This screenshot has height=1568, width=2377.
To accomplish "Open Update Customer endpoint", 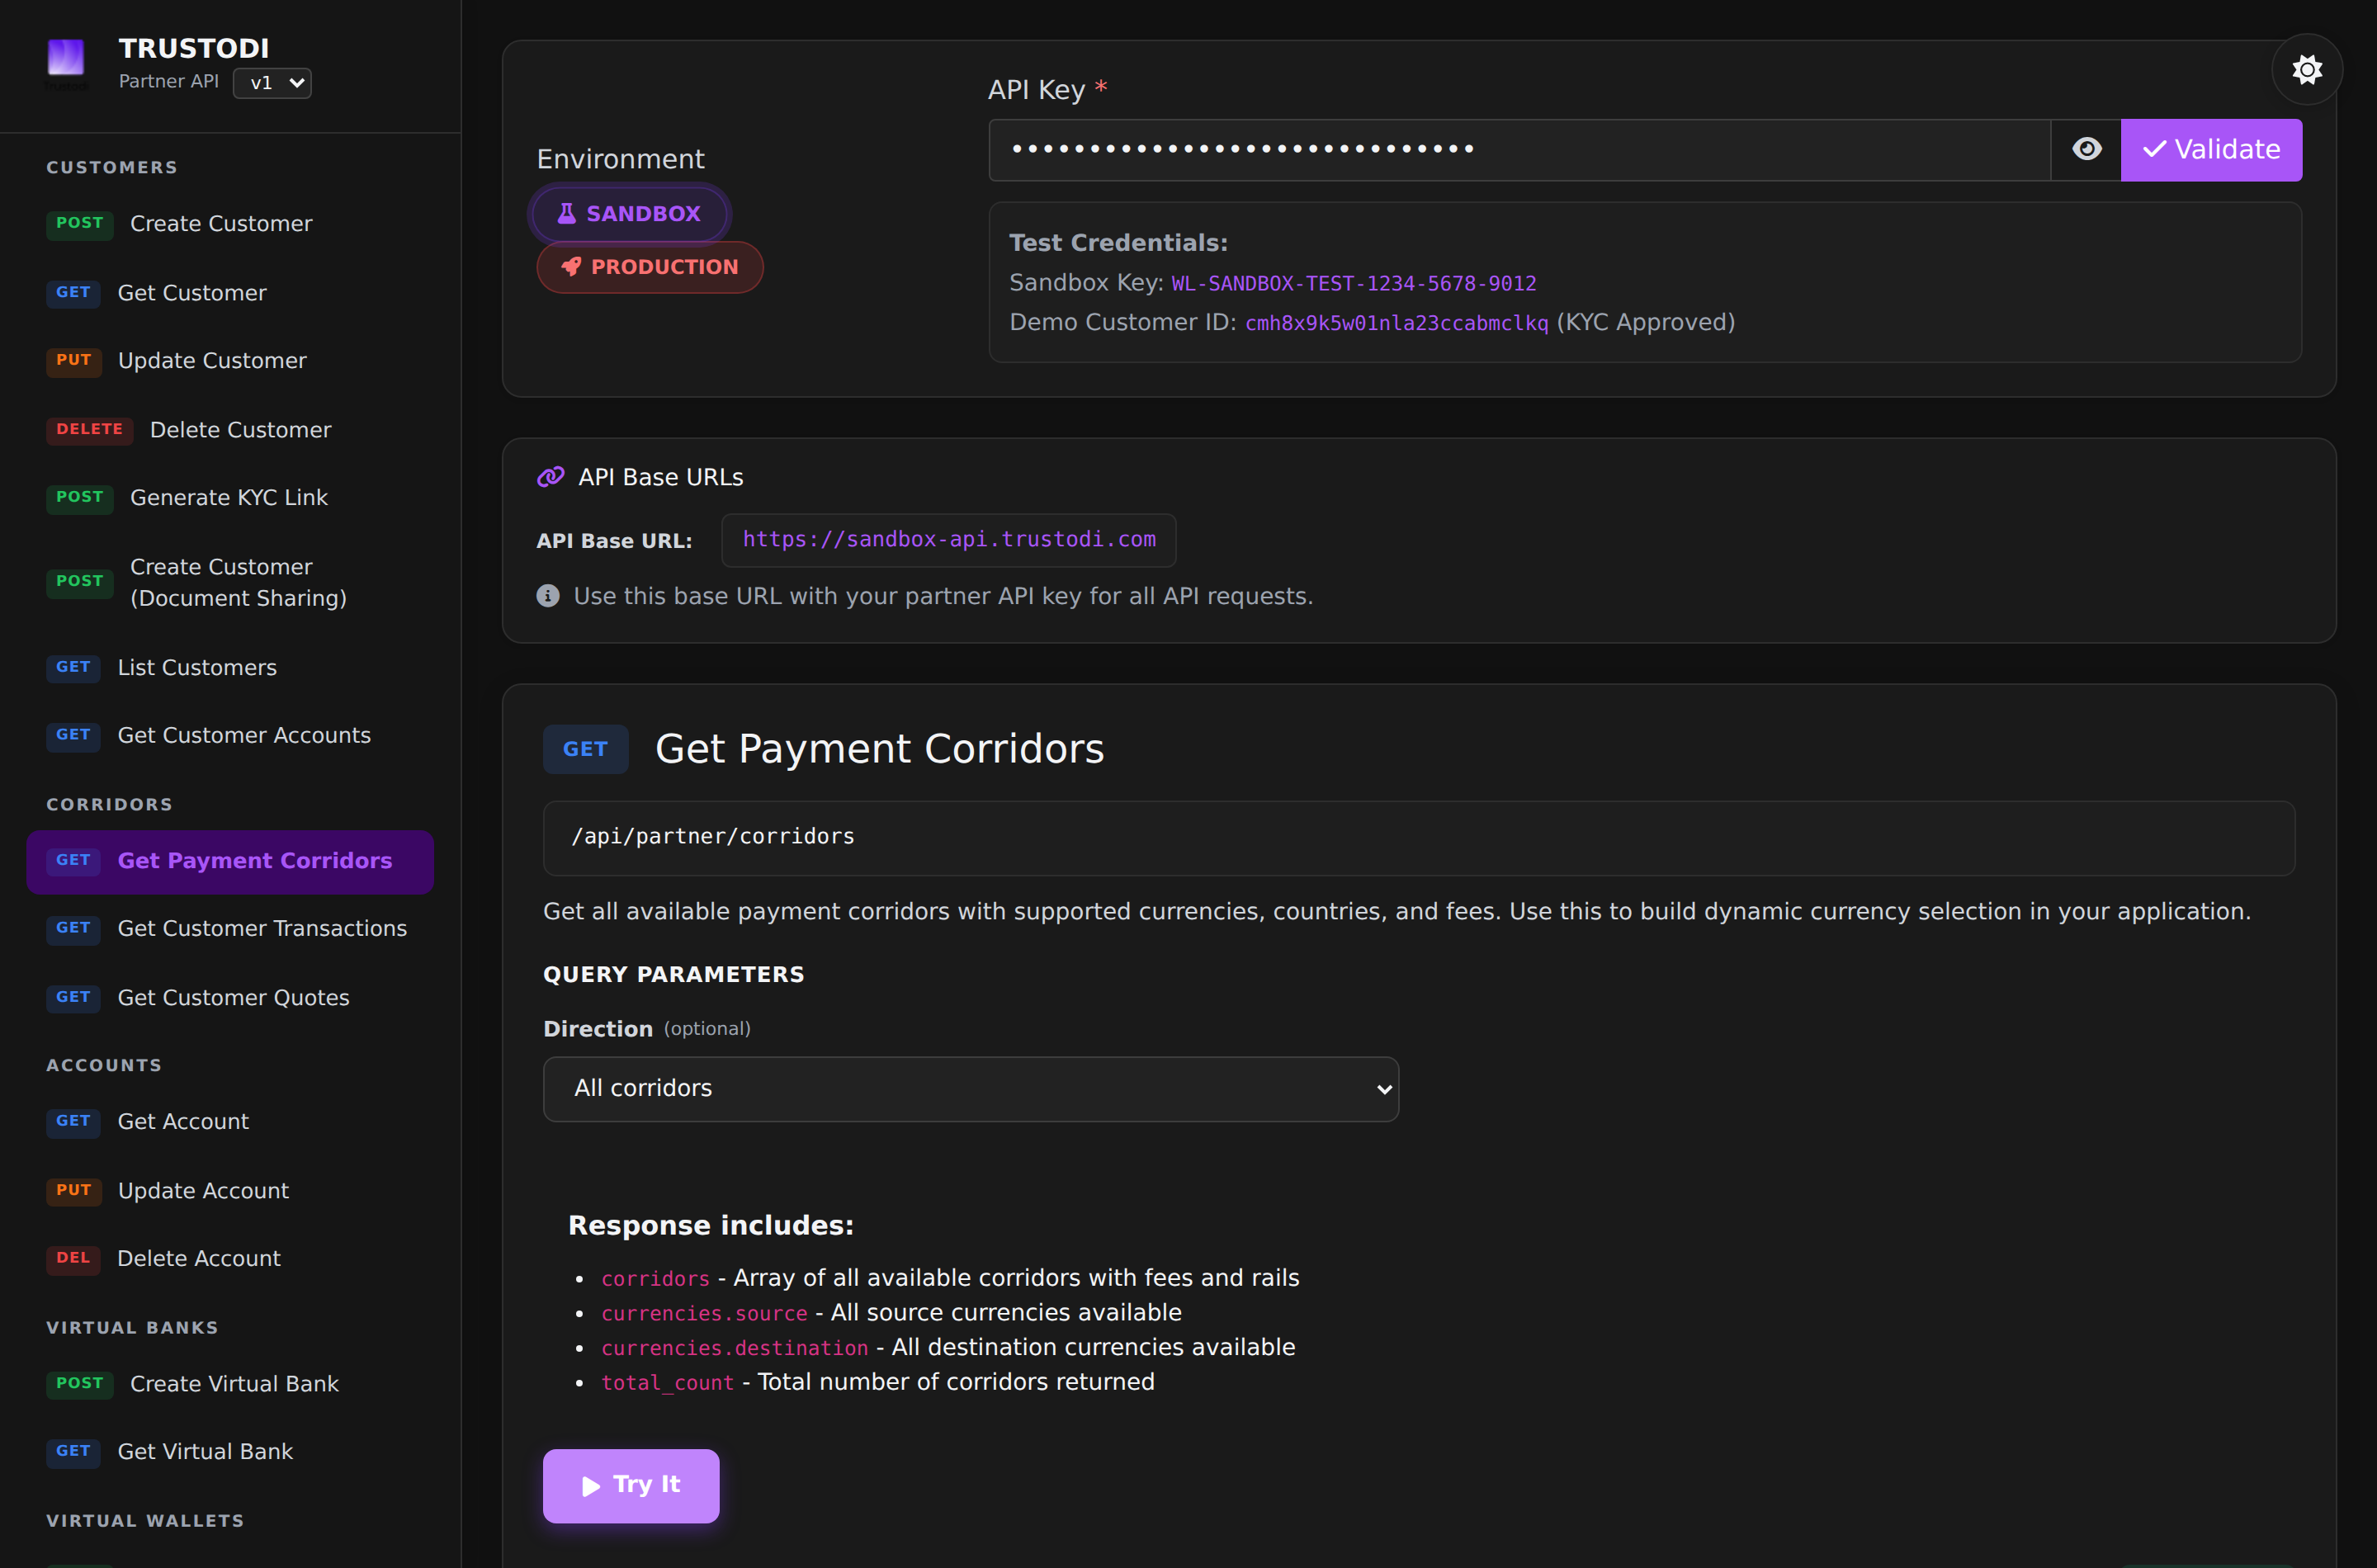I will pos(230,361).
